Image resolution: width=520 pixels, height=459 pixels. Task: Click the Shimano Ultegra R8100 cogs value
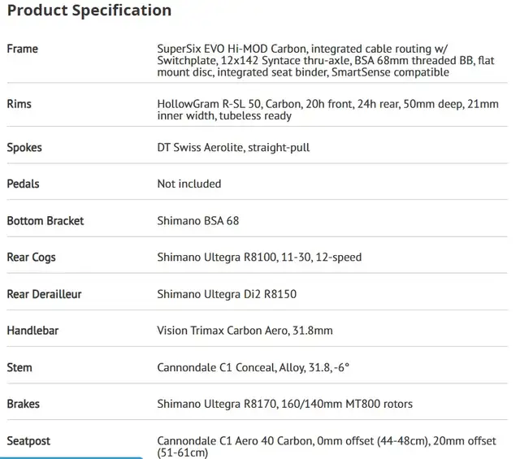pos(259,258)
